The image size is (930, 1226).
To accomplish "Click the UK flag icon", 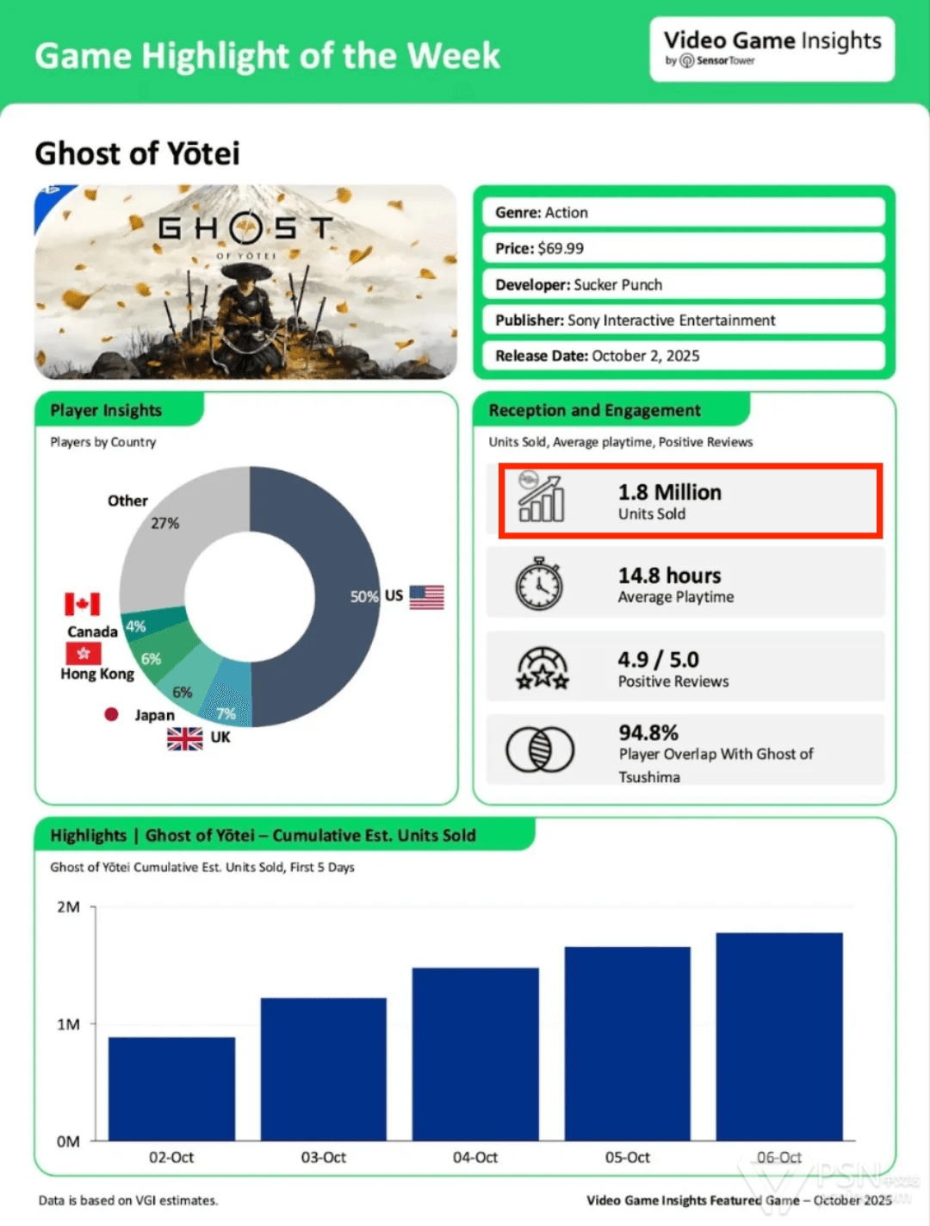I will [185, 738].
